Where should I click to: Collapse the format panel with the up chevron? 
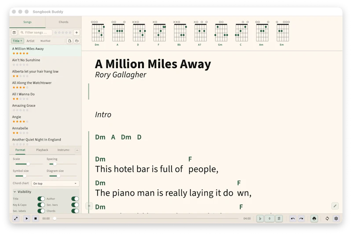coord(77,150)
